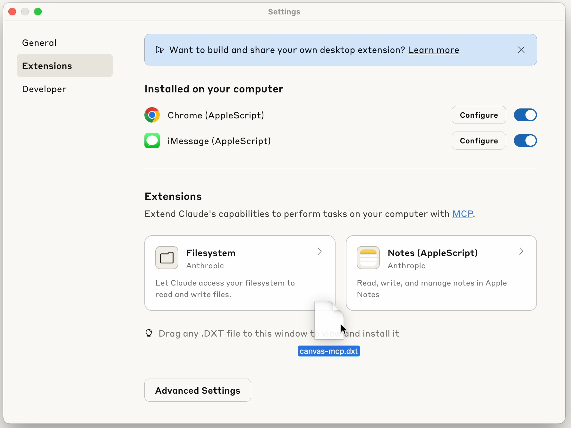Click the Installed on your computer heading
Viewport: 571px width, 428px height.
(214, 89)
